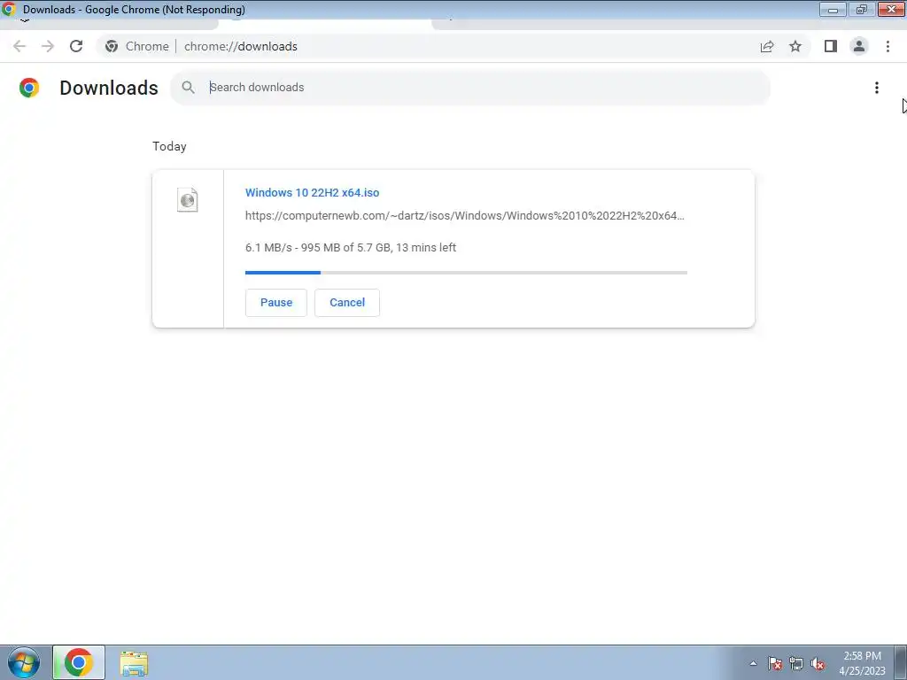Click the Today date heading
Image resolution: width=907 pixels, height=680 pixels.
169,146
